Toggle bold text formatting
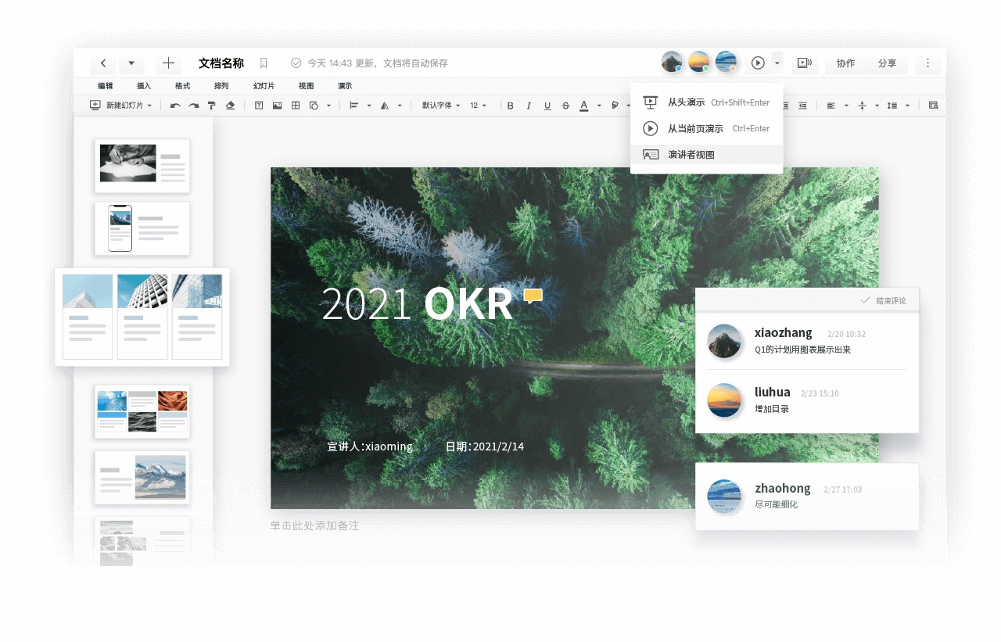1001x642 pixels. [x=511, y=106]
